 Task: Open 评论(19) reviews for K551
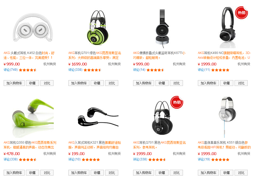coord(204,160)
